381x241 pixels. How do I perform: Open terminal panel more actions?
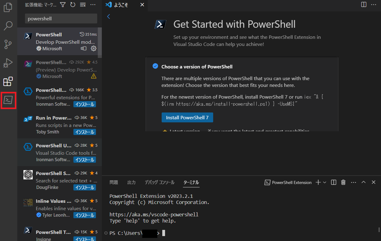(x=354, y=182)
